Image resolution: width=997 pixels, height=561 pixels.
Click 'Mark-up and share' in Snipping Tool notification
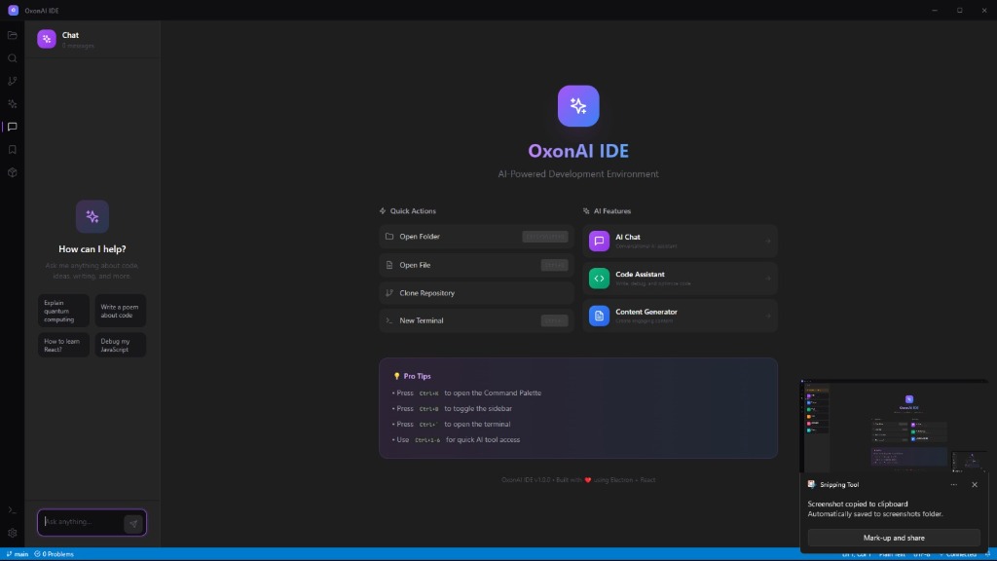(893, 538)
